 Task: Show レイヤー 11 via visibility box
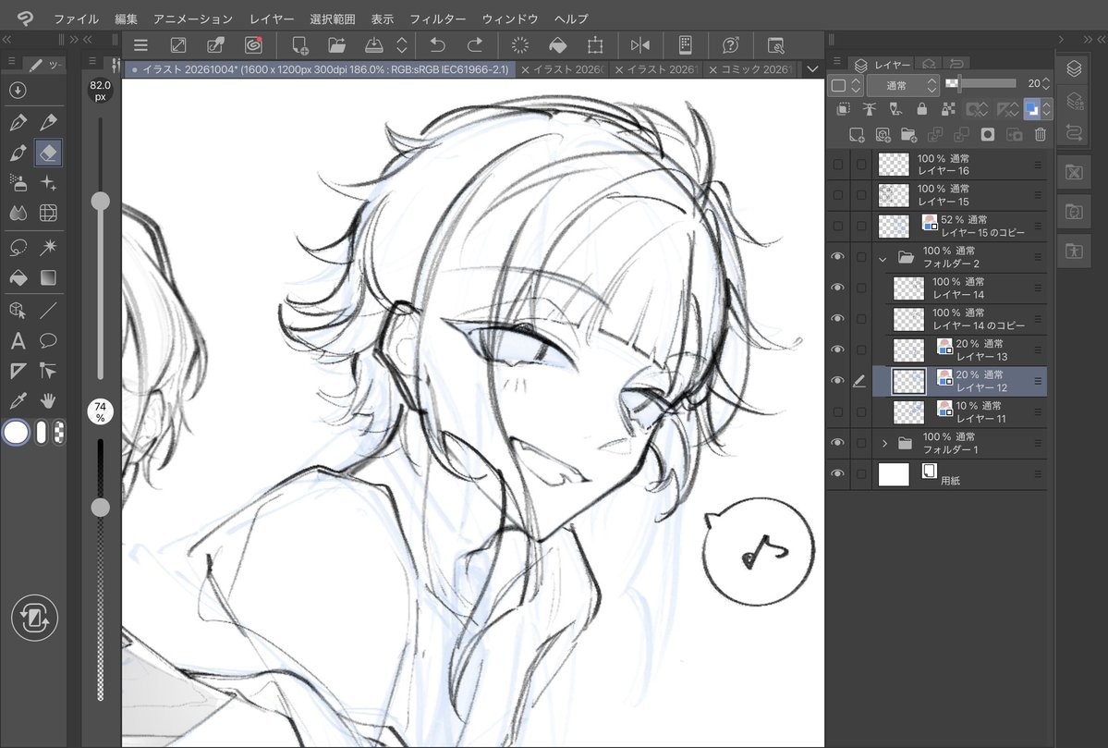pos(837,411)
